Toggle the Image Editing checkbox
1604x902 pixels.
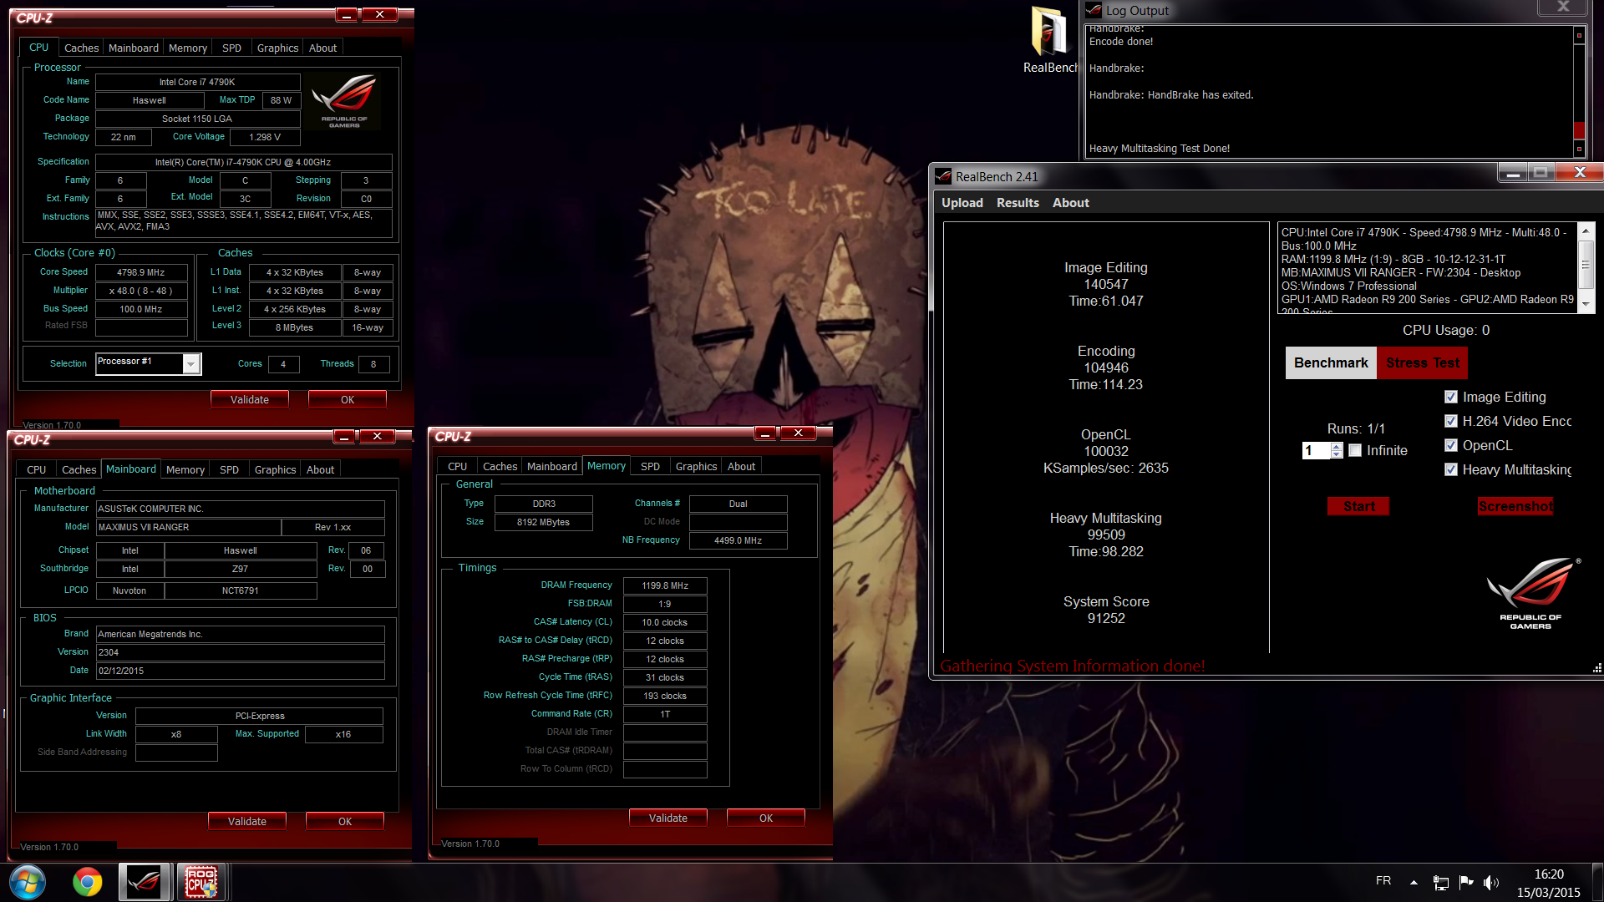pyautogui.click(x=1451, y=397)
